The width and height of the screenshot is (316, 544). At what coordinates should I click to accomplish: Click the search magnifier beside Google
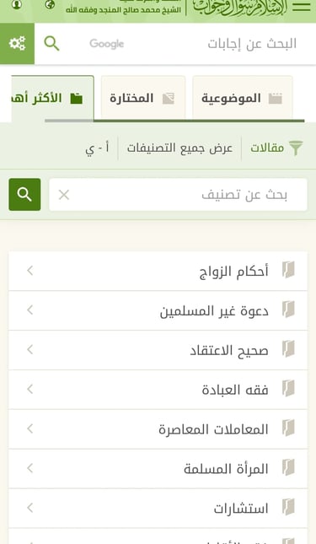[x=51, y=44]
